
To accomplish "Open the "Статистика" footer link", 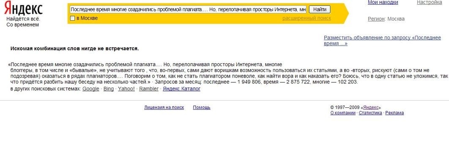I will pyautogui.click(x=370, y=113).
